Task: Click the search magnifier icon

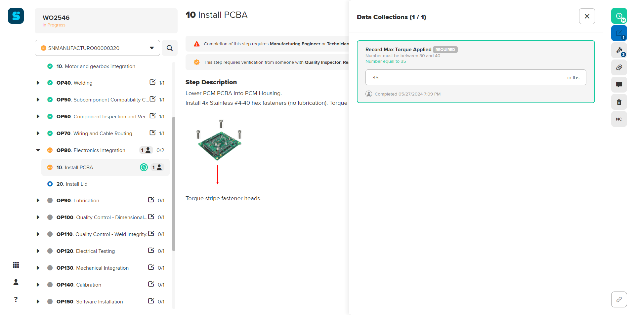Action: [170, 48]
